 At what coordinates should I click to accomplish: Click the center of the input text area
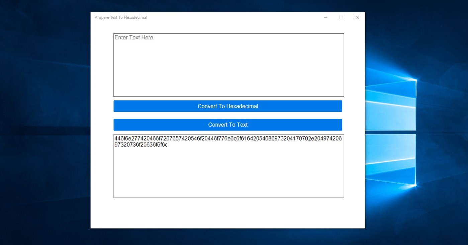point(228,65)
